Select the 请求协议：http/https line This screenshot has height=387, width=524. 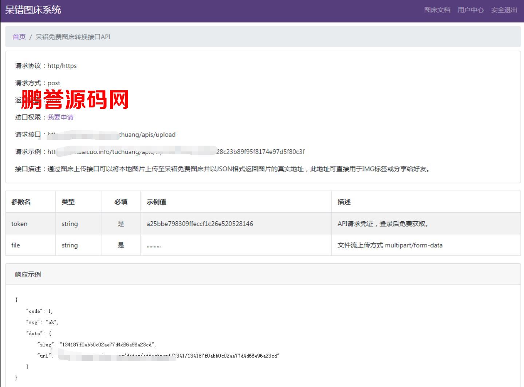(x=46, y=66)
